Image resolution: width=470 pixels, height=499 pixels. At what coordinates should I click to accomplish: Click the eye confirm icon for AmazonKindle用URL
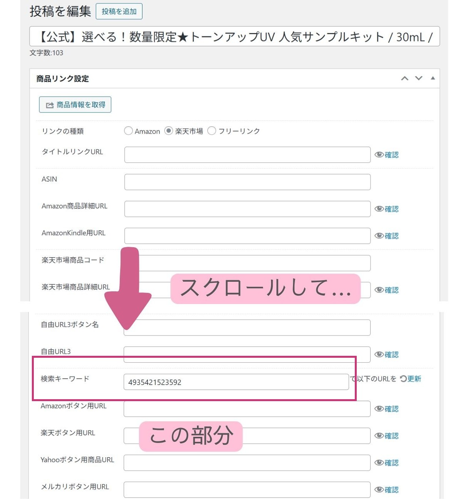point(379,236)
